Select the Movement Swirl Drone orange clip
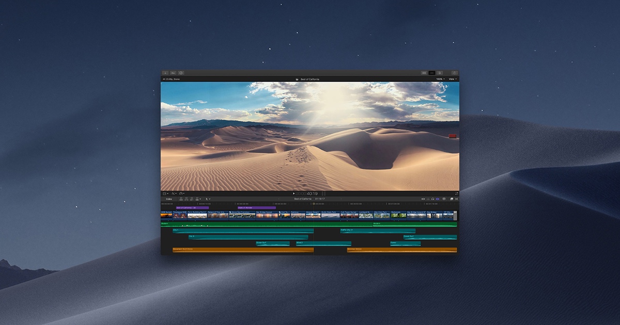 [243, 250]
